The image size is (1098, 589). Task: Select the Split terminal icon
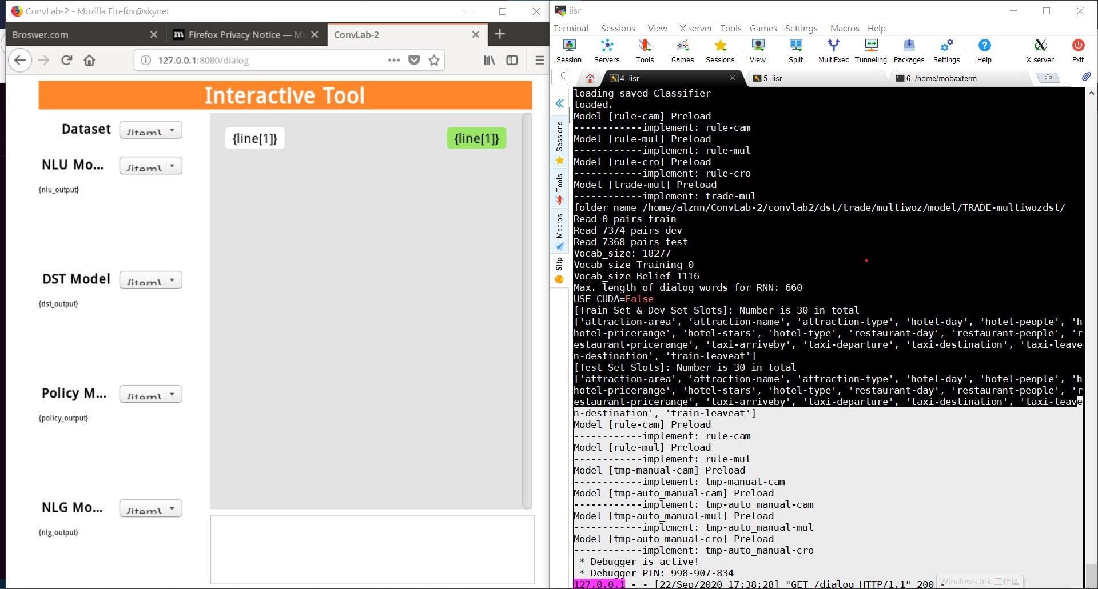(x=795, y=50)
